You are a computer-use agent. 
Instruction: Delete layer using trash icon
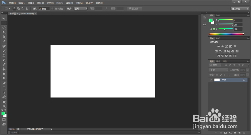tap(244, 133)
